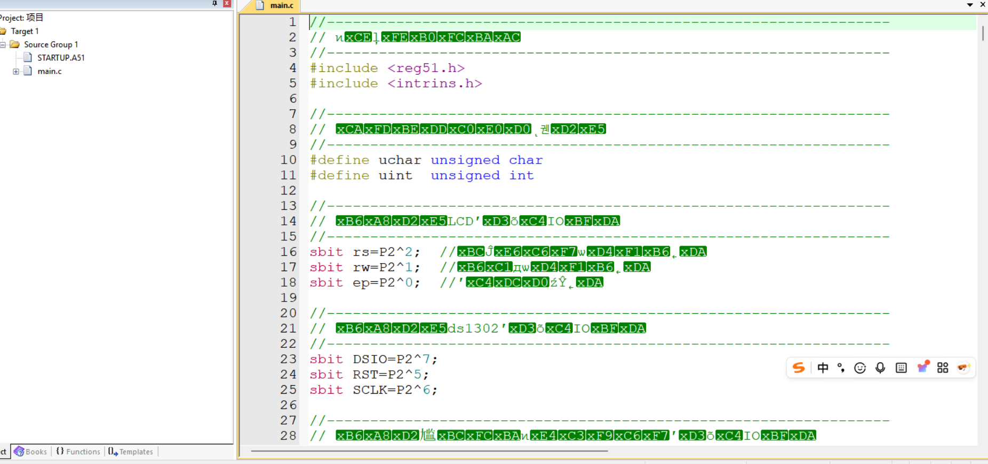Click the editor horizontal scrollbar
Viewport: 988px width, 464px height.
429,451
